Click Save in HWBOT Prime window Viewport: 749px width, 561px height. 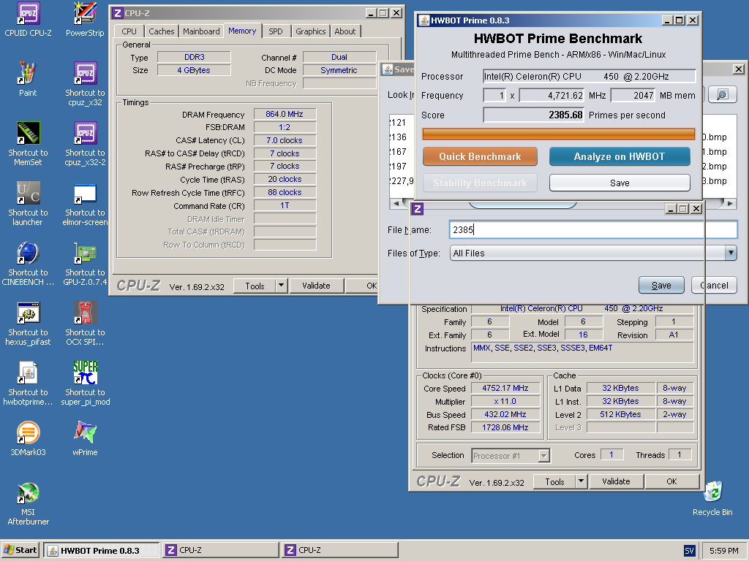tap(619, 183)
